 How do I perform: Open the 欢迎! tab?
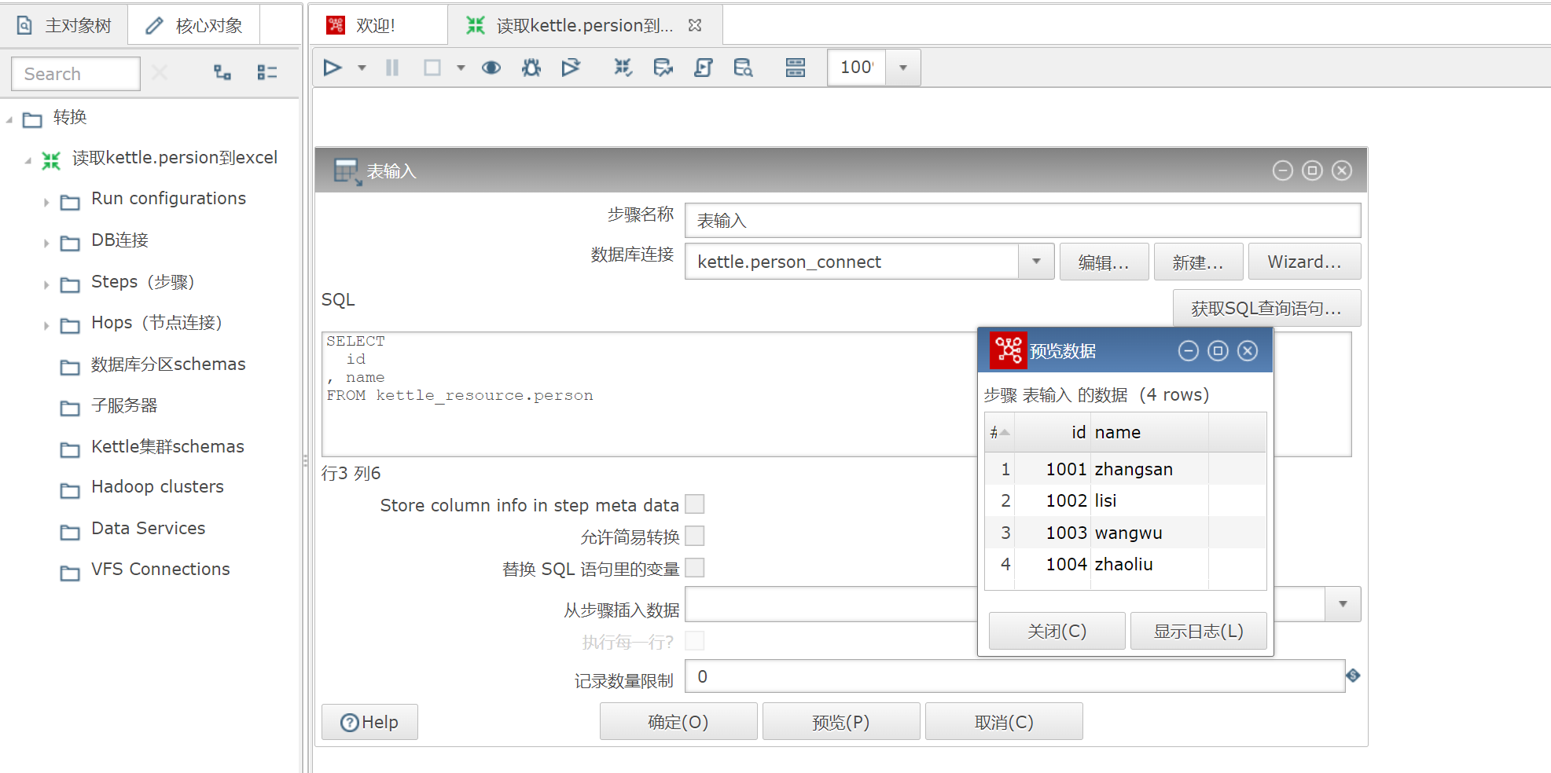coord(378,26)
